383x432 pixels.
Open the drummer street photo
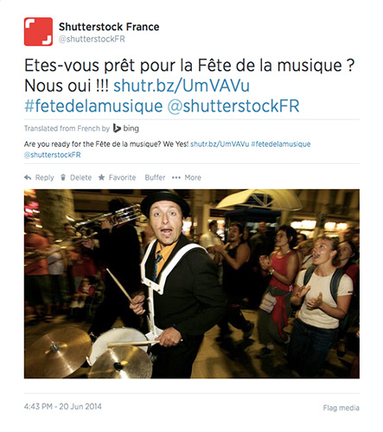[192, 283]
